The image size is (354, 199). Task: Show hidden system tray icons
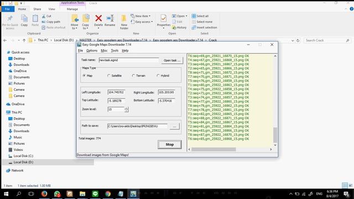pos(290,194)
